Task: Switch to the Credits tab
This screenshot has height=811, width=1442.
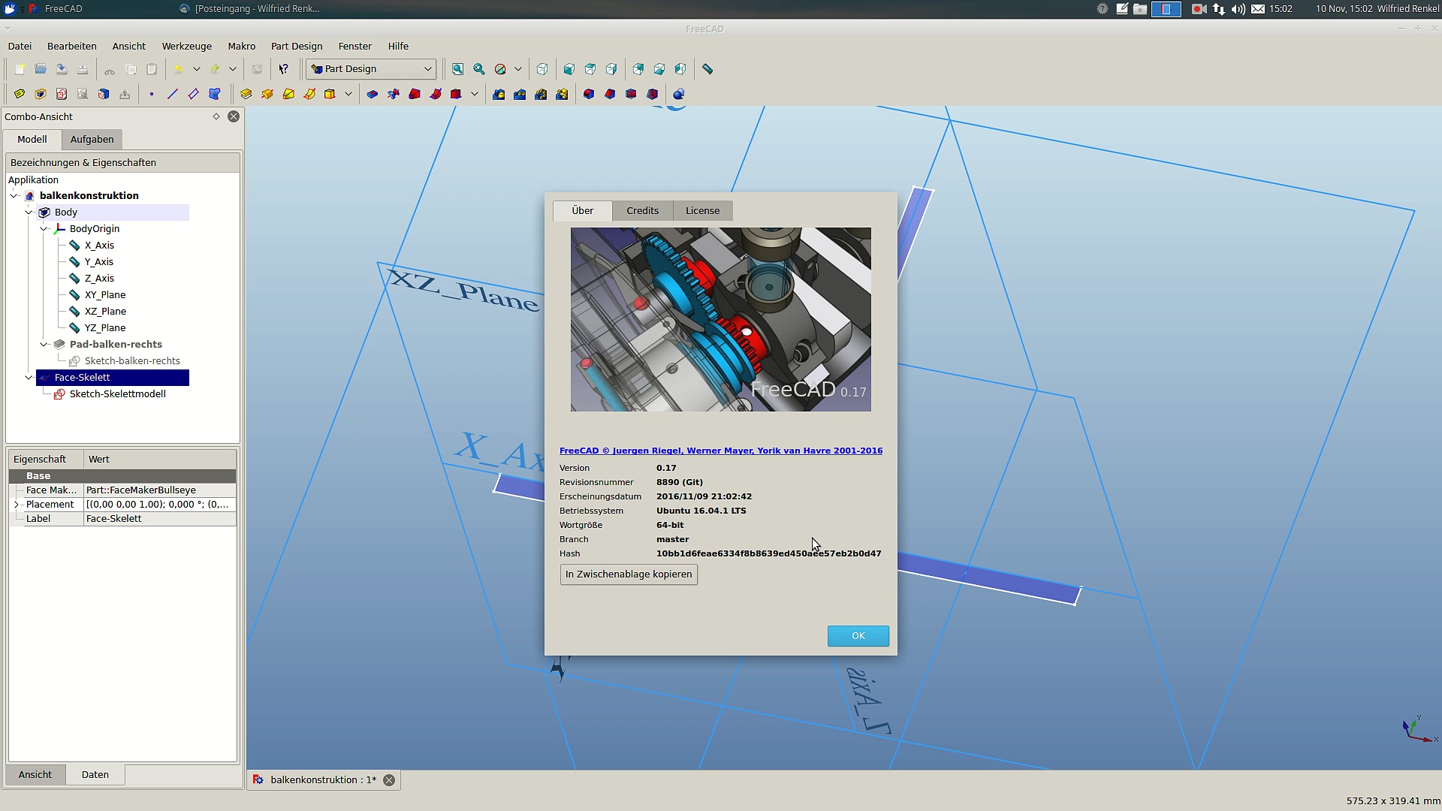Action: coord(642,211)
